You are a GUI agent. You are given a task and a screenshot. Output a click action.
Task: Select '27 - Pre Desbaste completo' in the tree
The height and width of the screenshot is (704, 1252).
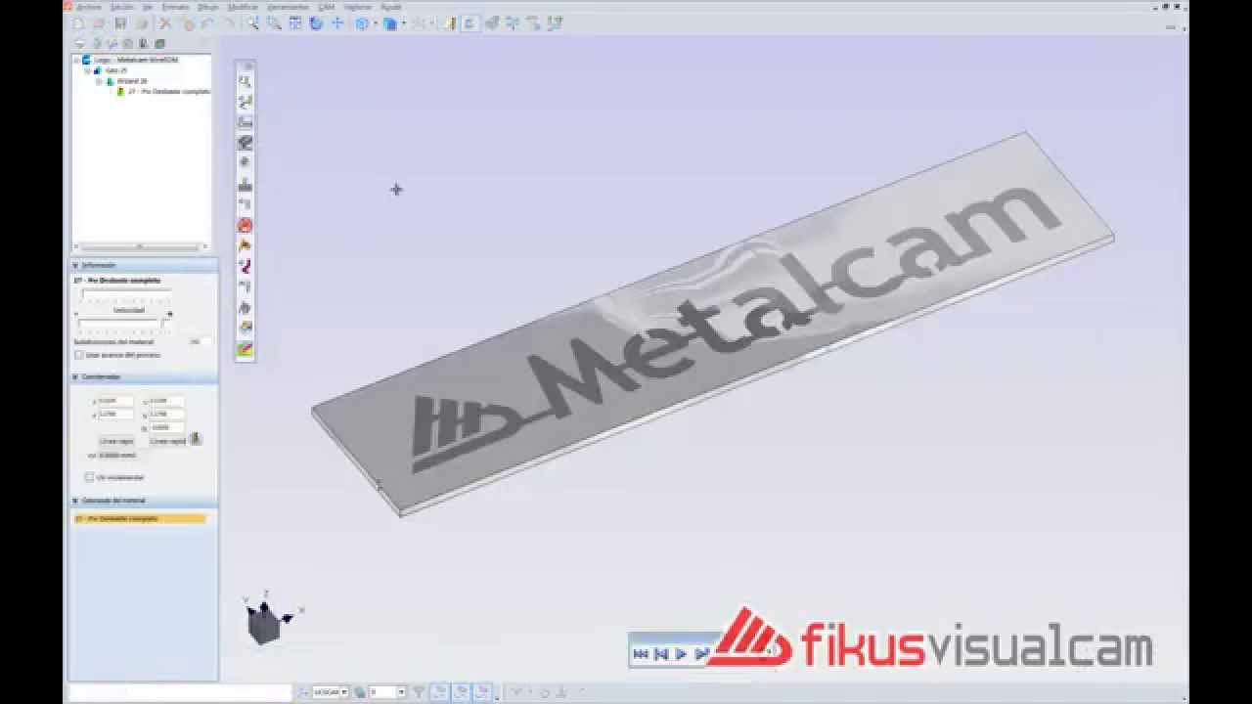(168, 91)
